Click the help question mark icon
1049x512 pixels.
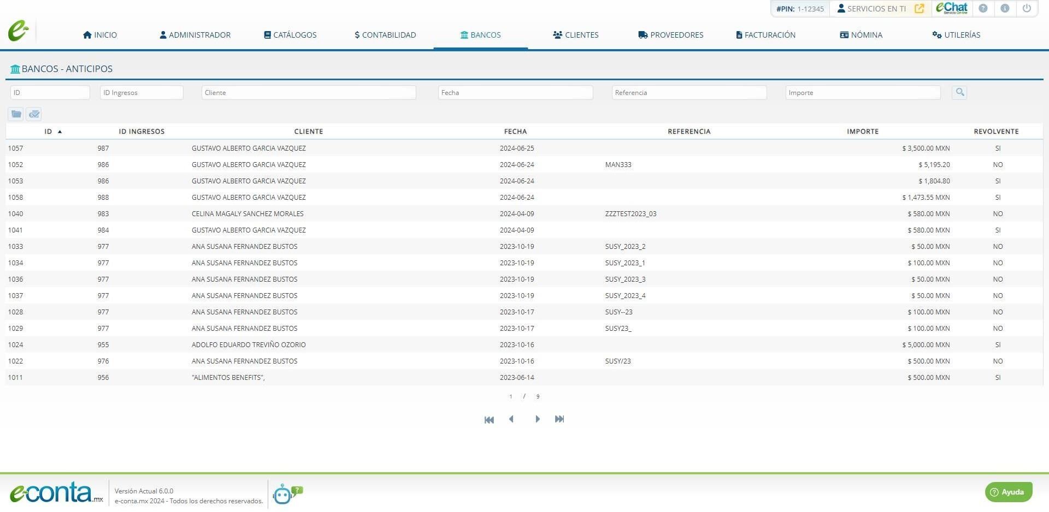983,8
